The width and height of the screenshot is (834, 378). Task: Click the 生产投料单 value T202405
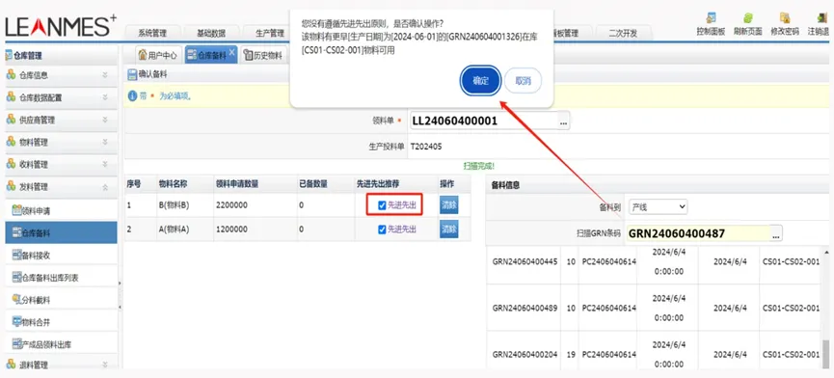coord(425,147)
